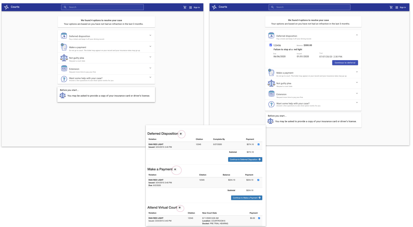Viewport: 413px width, 227px height.
Task: Click help question bubble icon in left window
Action: coord(64,79)
